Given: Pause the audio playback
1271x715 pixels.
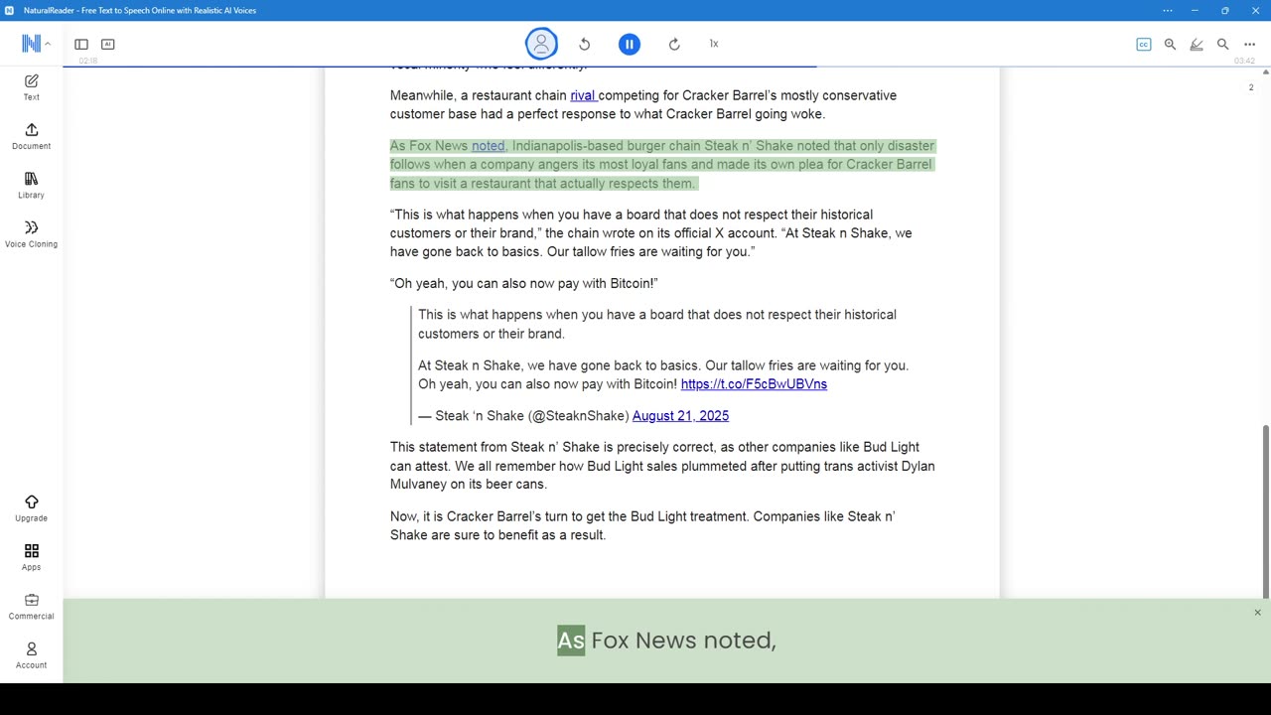Looking at the screenshot, I should [x=630, y=44].
